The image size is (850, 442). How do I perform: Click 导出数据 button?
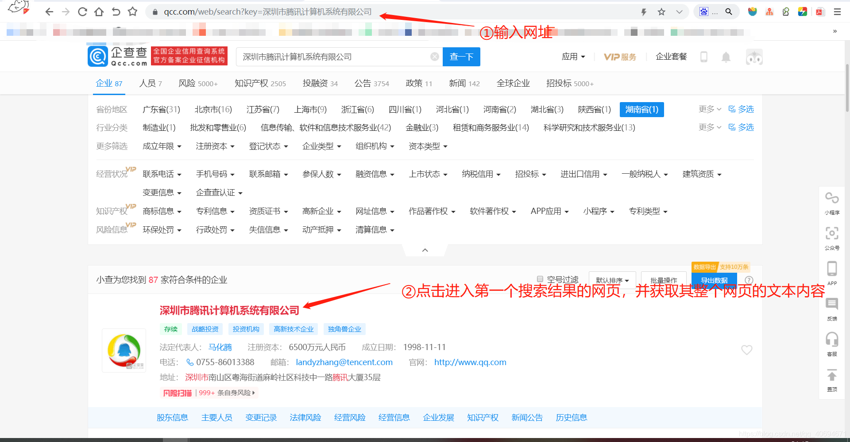pos(714,280)
